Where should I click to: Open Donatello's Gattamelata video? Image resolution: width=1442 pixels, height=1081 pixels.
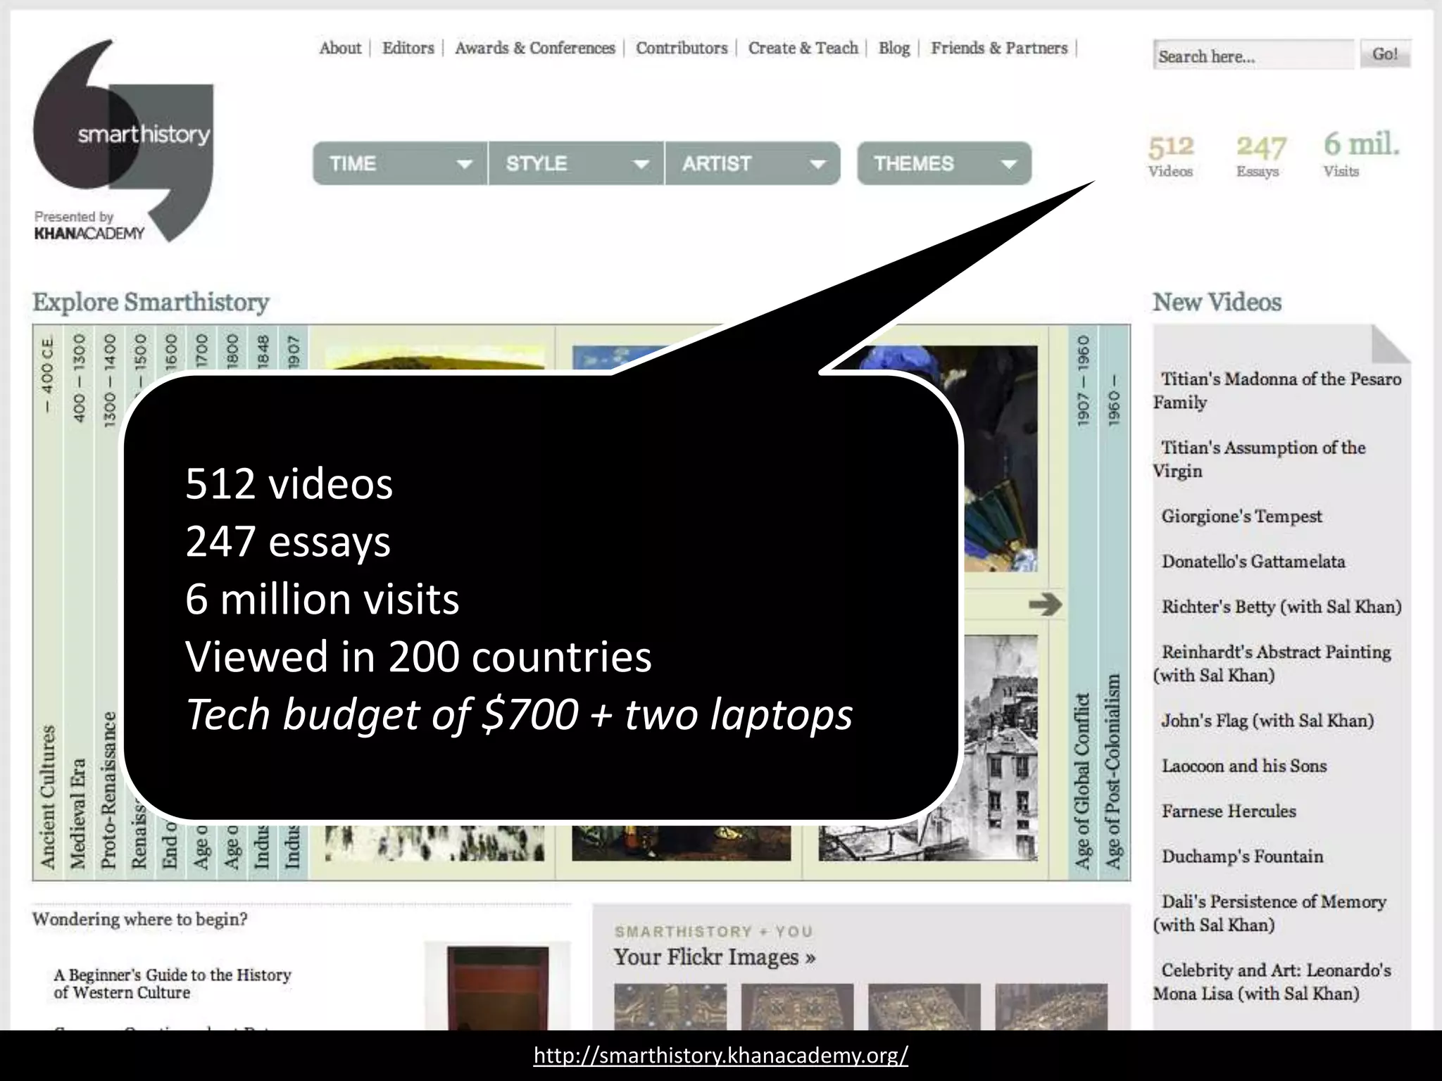click(x=1253, y=561)
